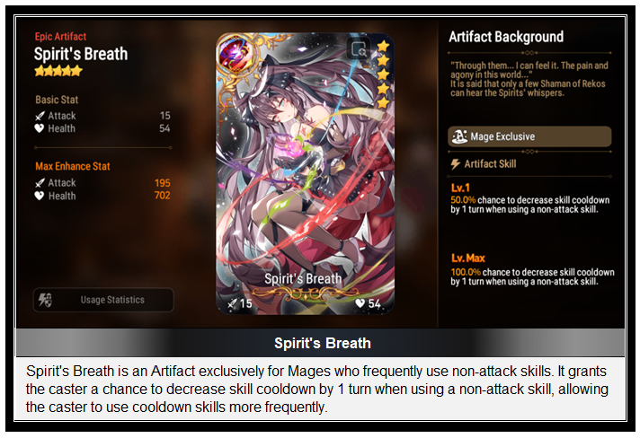Click the card's bottom sword icon
The image size is (640, 438).
pos(232,303)
